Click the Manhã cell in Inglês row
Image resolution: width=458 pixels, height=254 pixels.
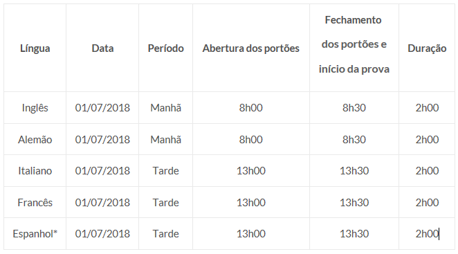(165, 108)
